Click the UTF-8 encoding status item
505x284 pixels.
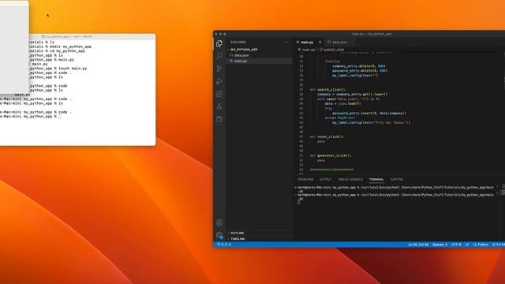456,245
